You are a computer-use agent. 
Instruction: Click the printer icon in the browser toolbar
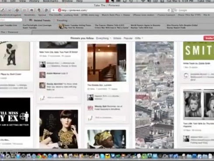point(17,10)
